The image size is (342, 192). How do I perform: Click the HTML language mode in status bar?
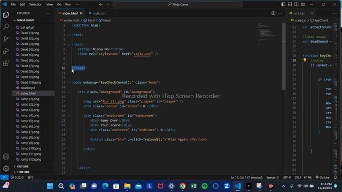click(x=308, y=178)
